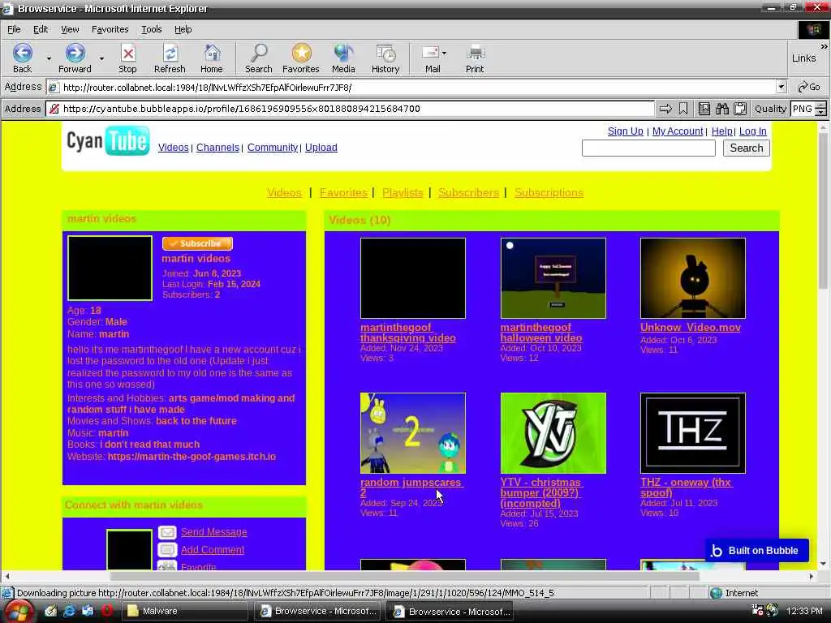Stop page loading with Stop icon

(x=127, y=54)
